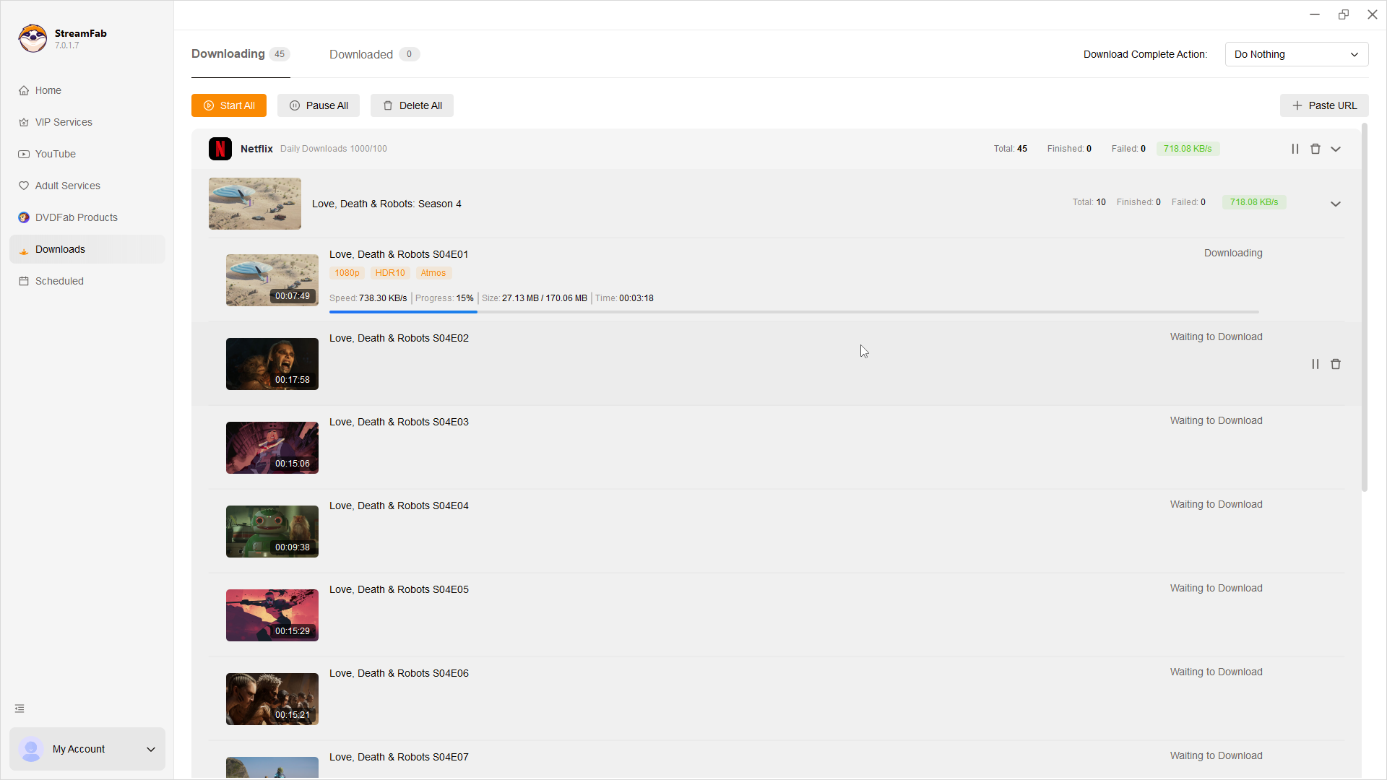Click Waiting to Download status for S04E03
The image size is (1387, 780).
(x=1216, y=420)
